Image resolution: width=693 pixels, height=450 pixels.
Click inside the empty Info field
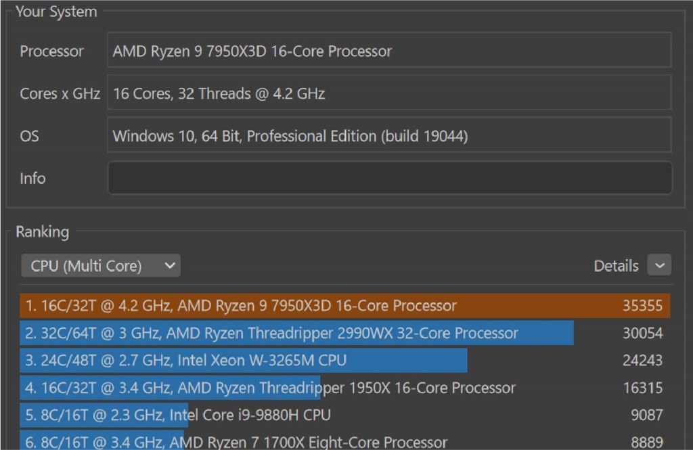pyautogui.click(x=389, y=177)
